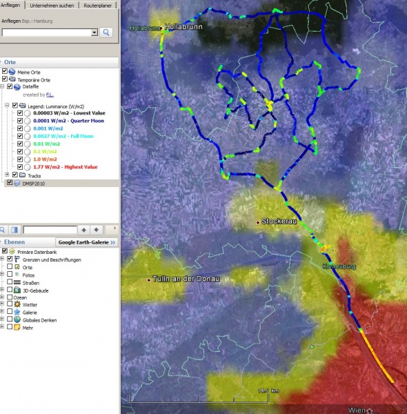Screen dimensions: 407x414
Task: Click the panel view toggle icon beside search
Action: point(14,230)
